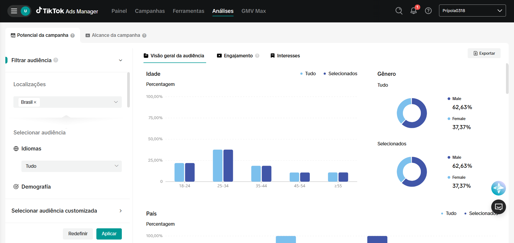
Task: Click the Exportar button
Action: (x=484, y=53)
